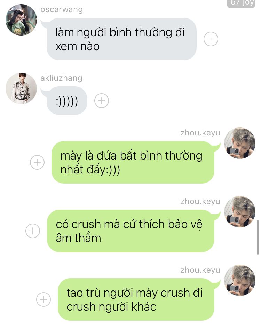Open zhou.keyu avatar beside "bất bình thường" message

(x=239, y=143)
